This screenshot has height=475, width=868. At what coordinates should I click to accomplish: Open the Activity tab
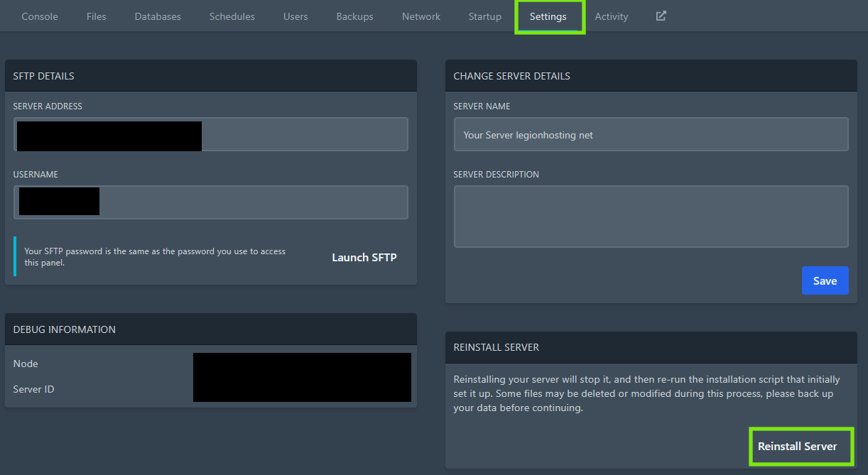[612, 16]
